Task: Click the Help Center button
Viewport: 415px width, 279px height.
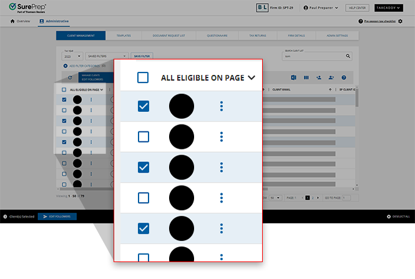Action: (357, 8)
